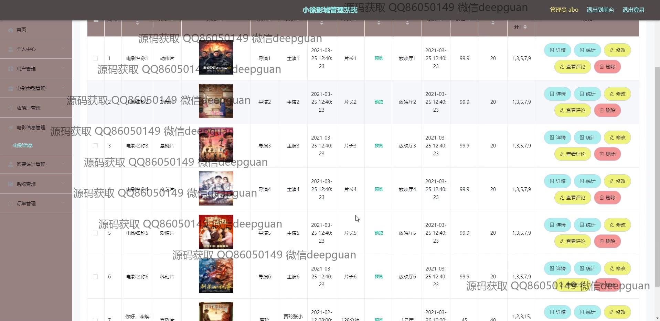Click 查看评论 for 电影名称3
Screen dimensions: 660x321
click(573, 154)
